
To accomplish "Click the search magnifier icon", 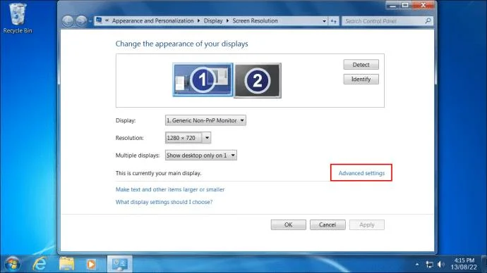I will coord(428,20).
